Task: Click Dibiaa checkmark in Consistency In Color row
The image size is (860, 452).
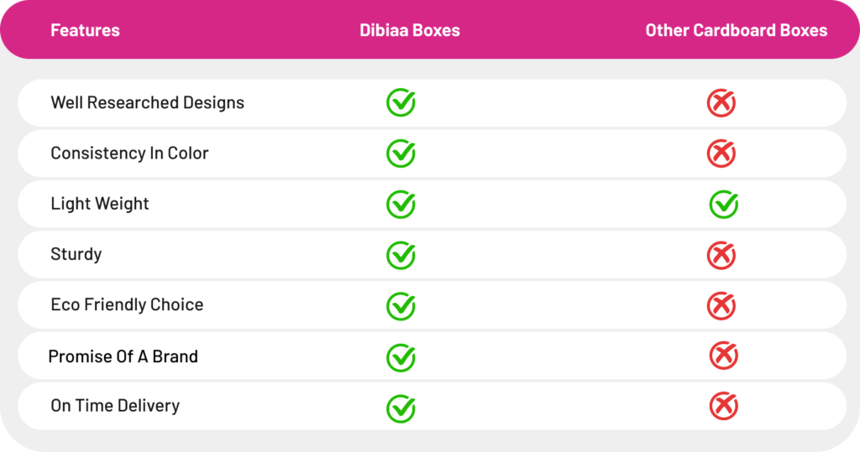Action: [401, 153]
